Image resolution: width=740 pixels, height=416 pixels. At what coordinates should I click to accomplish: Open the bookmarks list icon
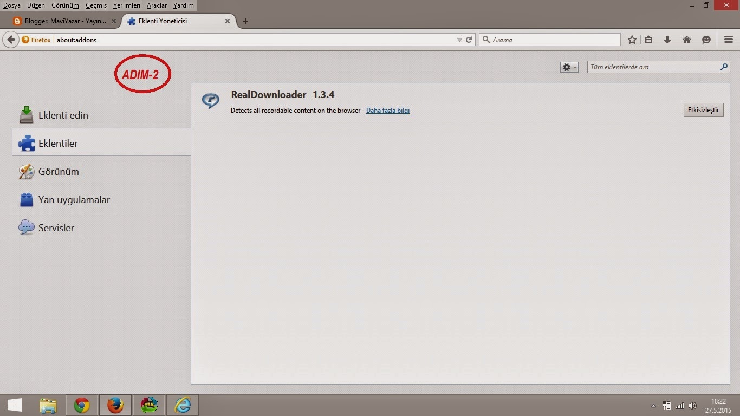pos(648,40)
